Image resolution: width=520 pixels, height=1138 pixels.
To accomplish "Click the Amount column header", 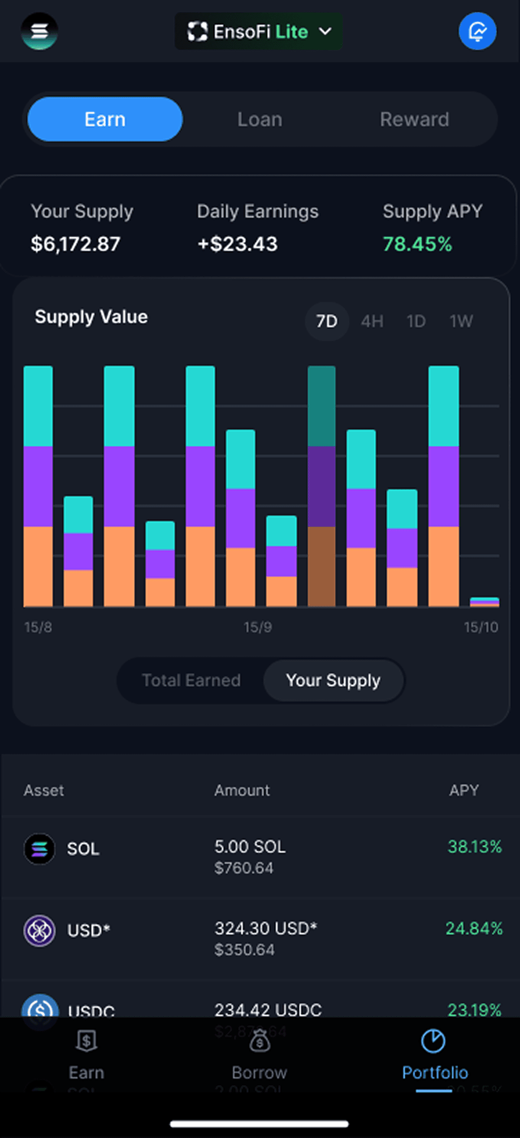I will 242,790.
